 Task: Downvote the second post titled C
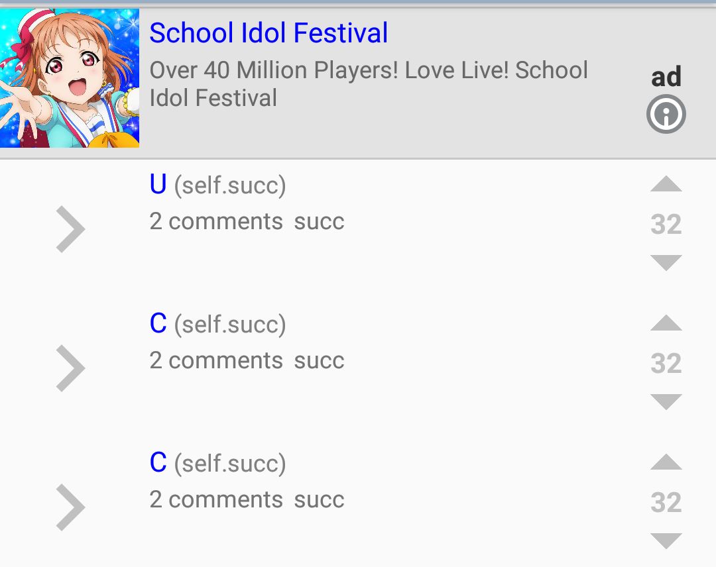(666, 401)
